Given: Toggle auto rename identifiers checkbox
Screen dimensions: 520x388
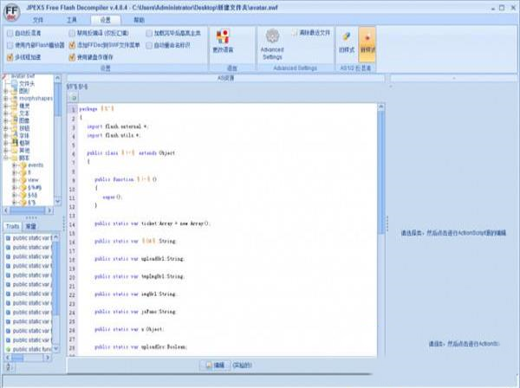Looking at the screenshot, I should pyautogui.click(x=149, y=45).
